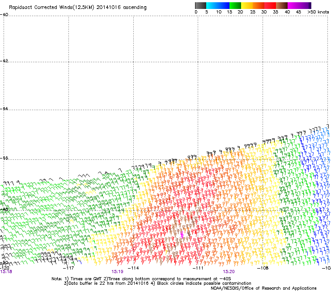Click the purple time stamp 15:19
This screenshot has height=291, width=331.
click(x=117, y=272)
